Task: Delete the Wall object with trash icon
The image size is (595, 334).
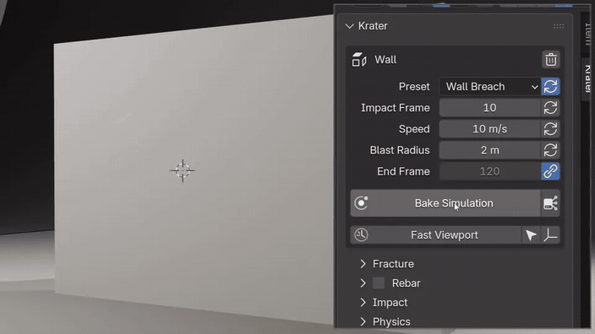Action: [550, 60]
